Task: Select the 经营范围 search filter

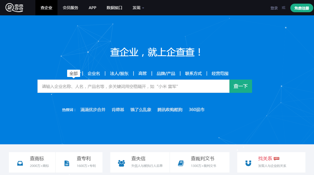Action: click(219, 73)
